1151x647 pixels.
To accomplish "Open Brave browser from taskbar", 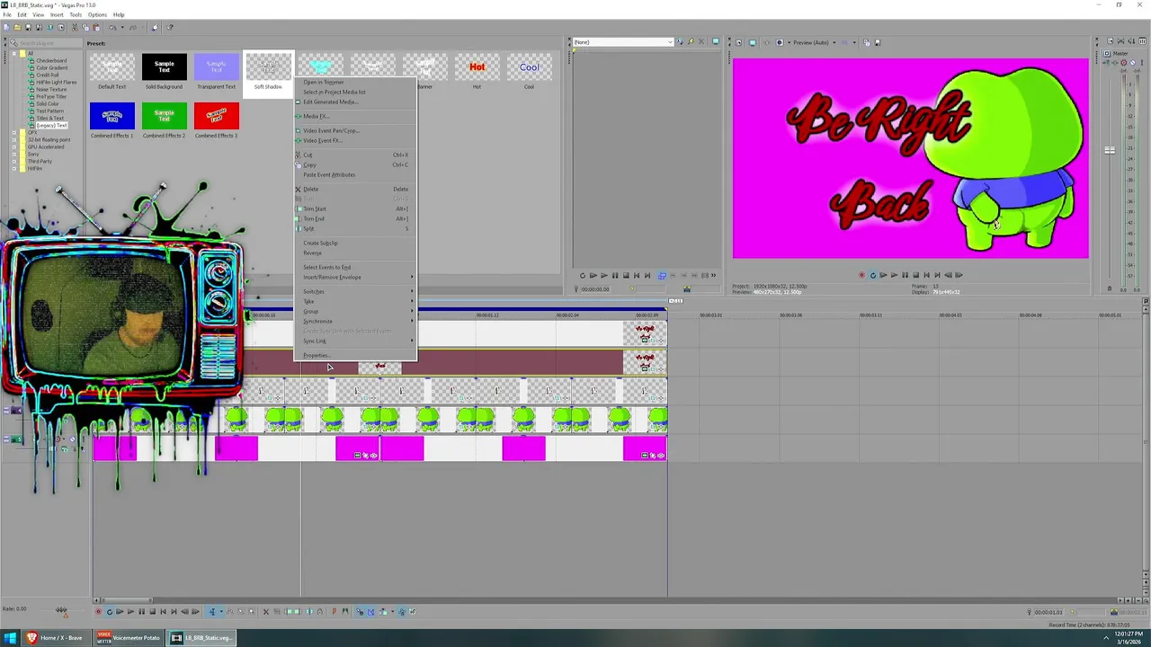I will coord(56,638).
